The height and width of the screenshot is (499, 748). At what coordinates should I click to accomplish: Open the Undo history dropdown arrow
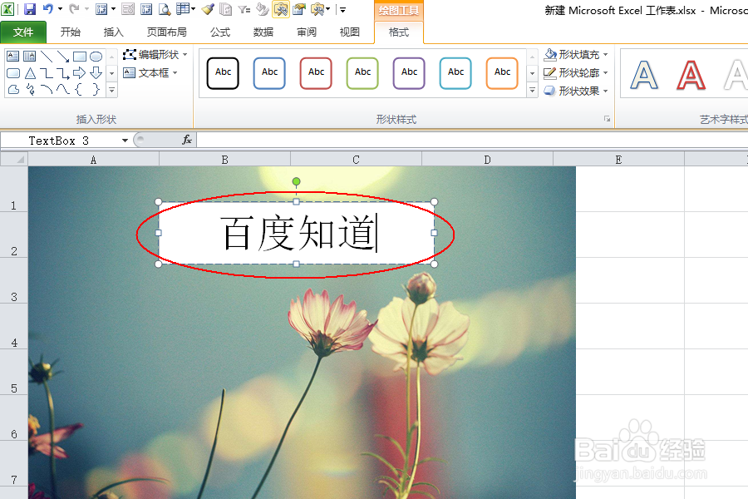(x=60, y=8)
